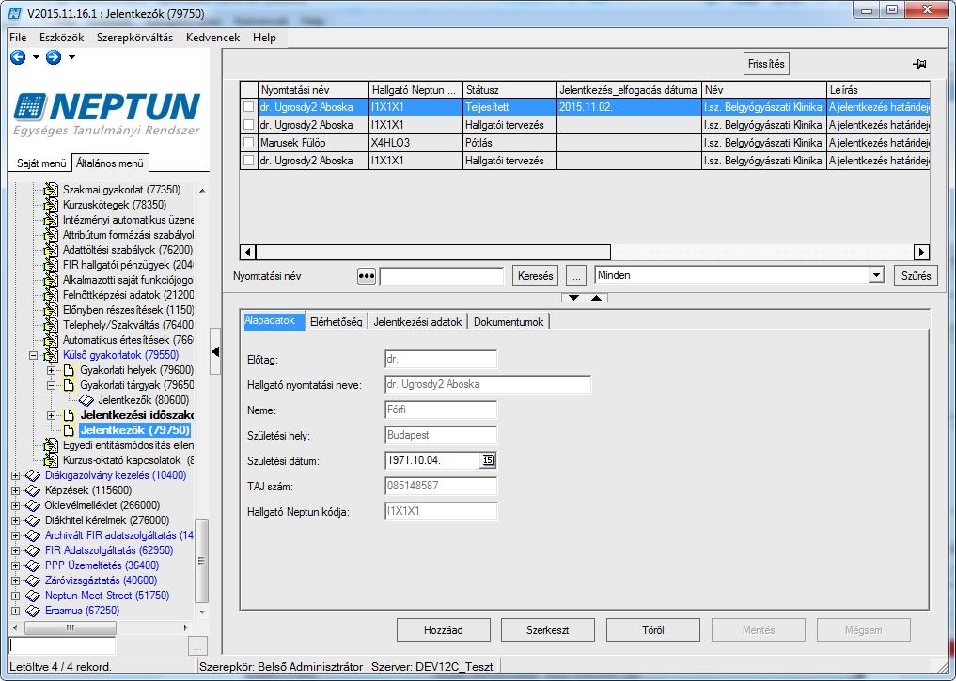The width and height of the screenshot is (956, 681).
Task: Click the Oklevélmelléklet book icon
Action: [32, 505]
